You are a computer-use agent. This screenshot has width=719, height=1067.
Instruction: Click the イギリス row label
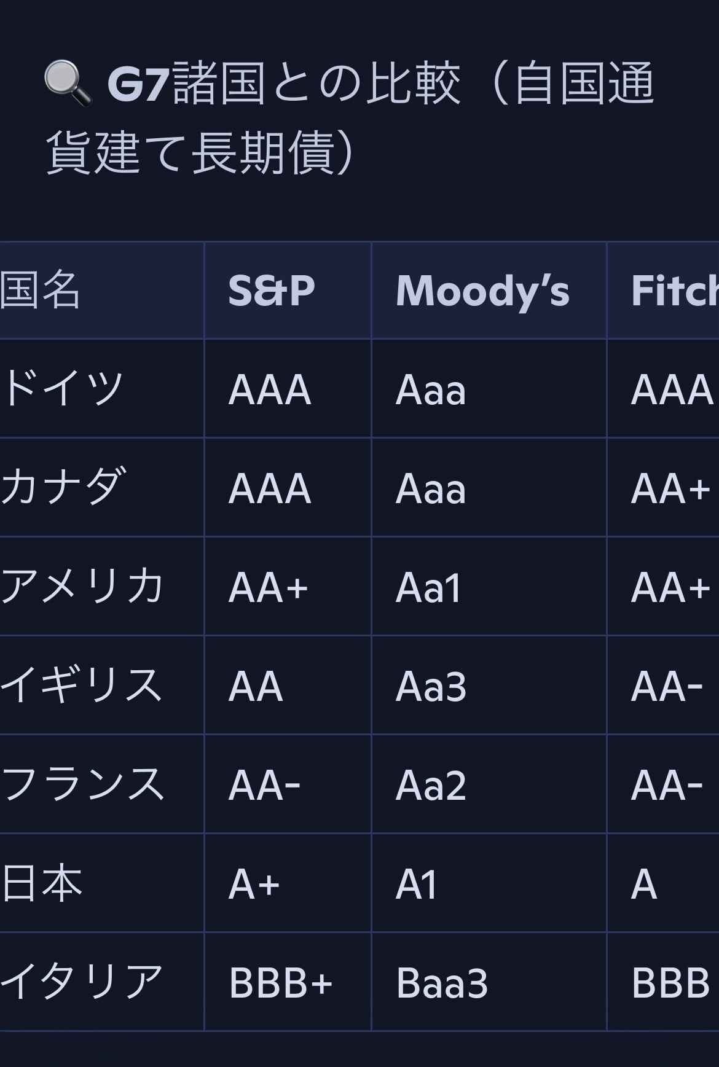(x=82, y=686)
